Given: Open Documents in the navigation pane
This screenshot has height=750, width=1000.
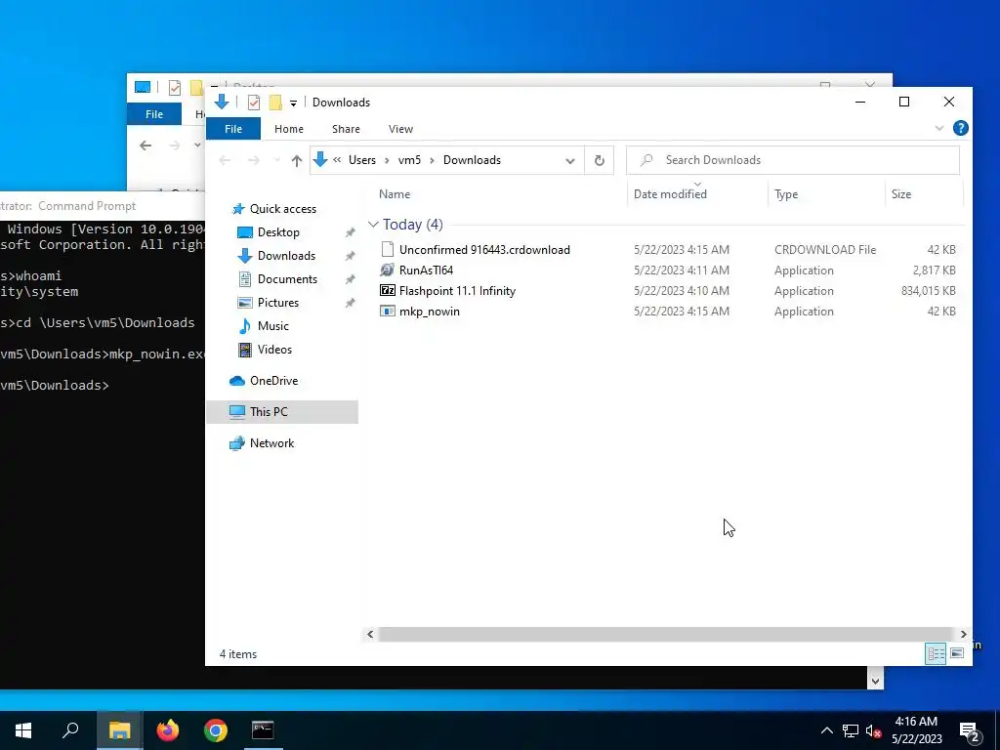Looking at the screenshot, I should click(x=287, y=278).
